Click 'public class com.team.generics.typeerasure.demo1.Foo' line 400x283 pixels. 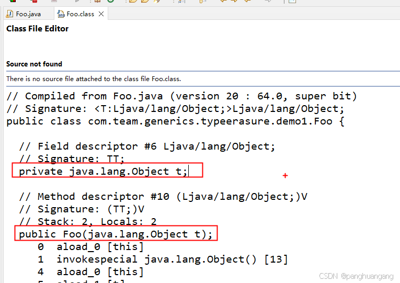click(x=176, y=121)
